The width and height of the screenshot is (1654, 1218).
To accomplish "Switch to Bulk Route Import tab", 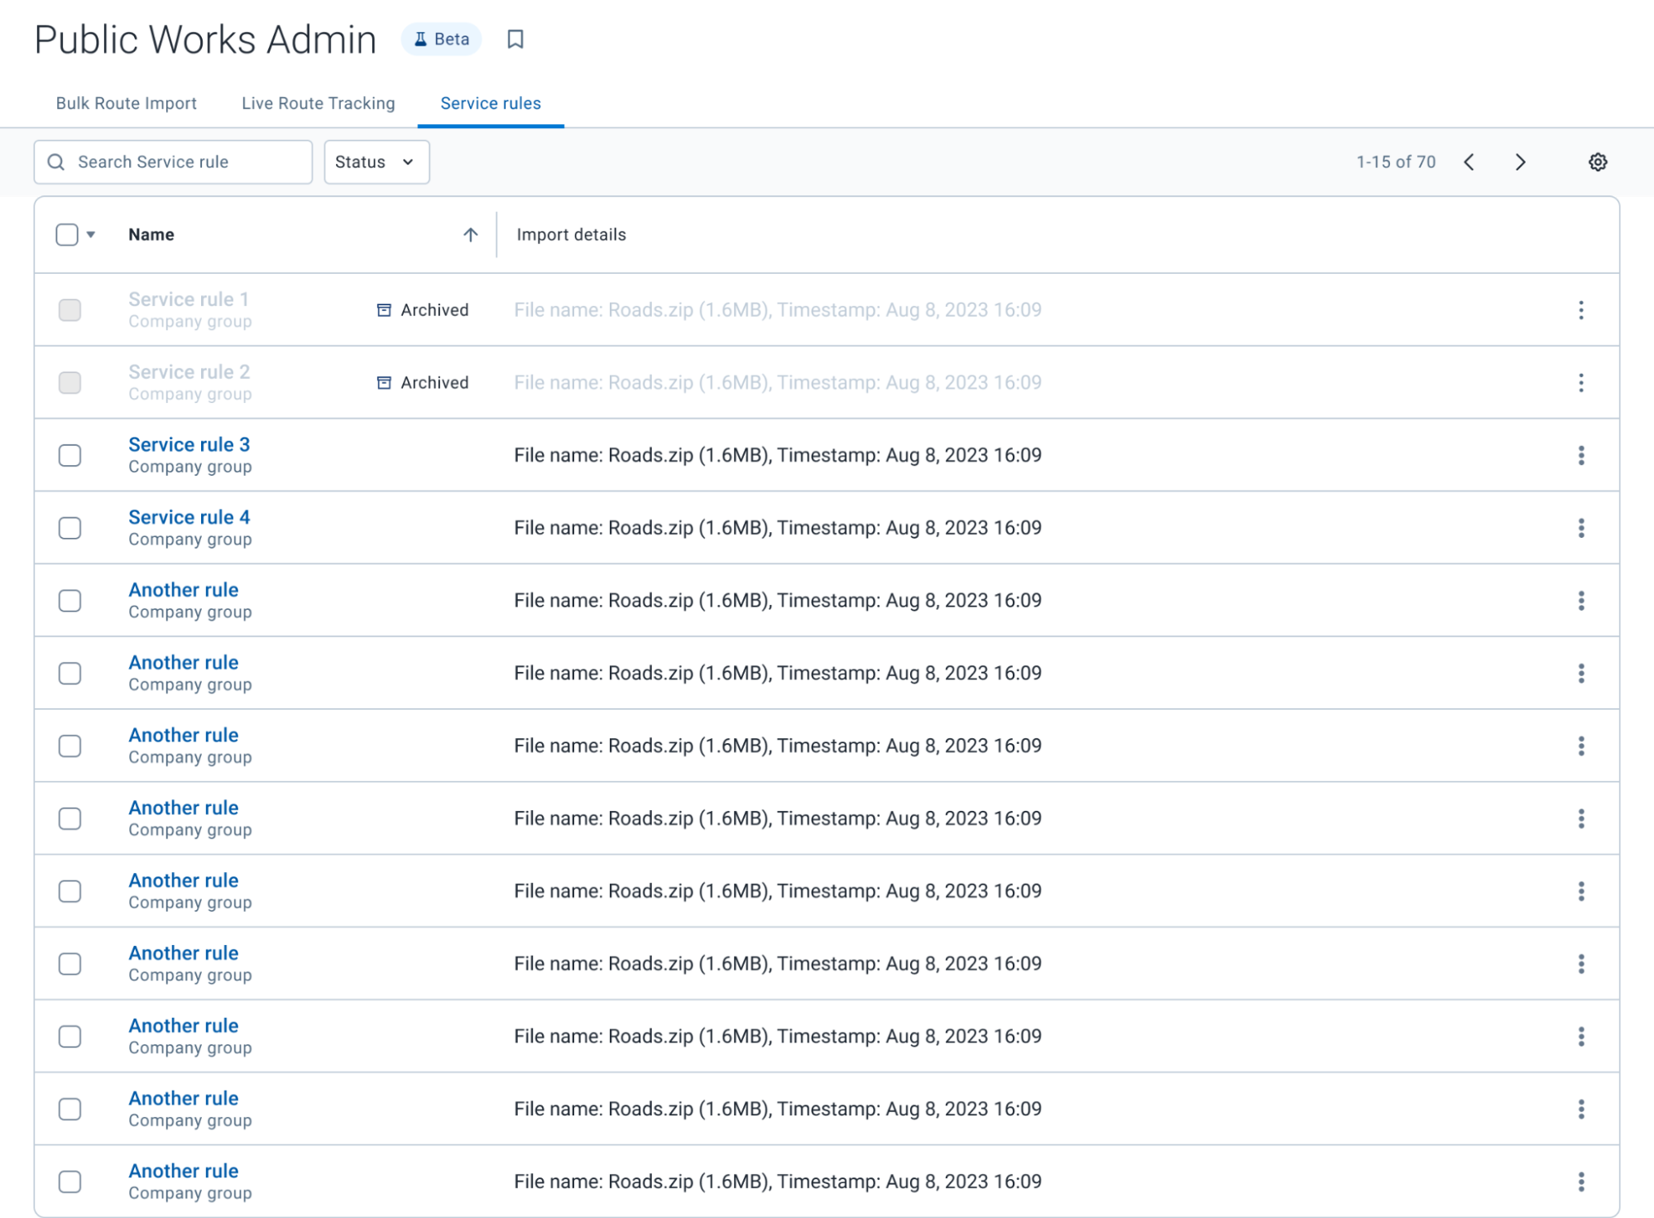I will tap(126, 103).
